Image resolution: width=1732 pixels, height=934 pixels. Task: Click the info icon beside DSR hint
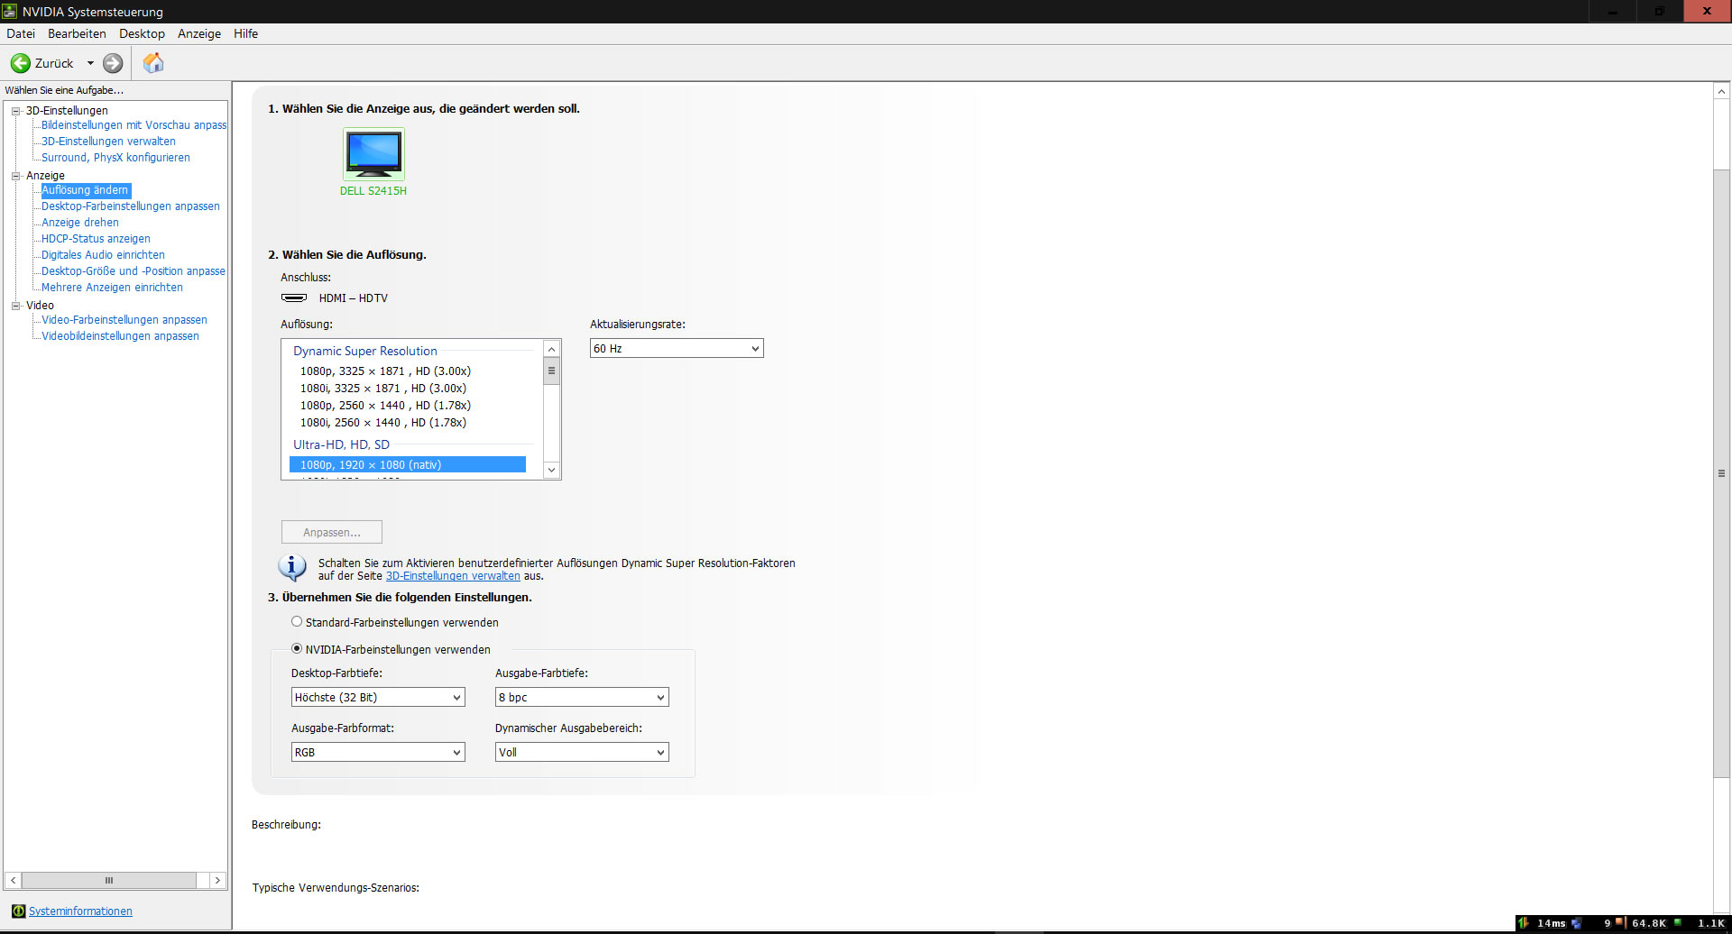click(291, 567)
